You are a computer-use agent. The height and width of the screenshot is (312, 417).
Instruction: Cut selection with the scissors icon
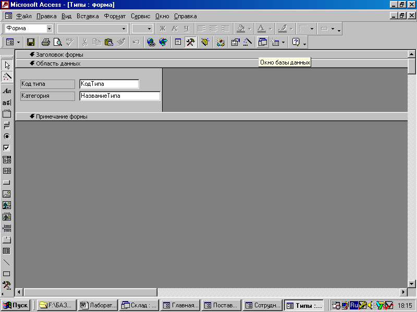pyautogui.click(x=84, y=42)
